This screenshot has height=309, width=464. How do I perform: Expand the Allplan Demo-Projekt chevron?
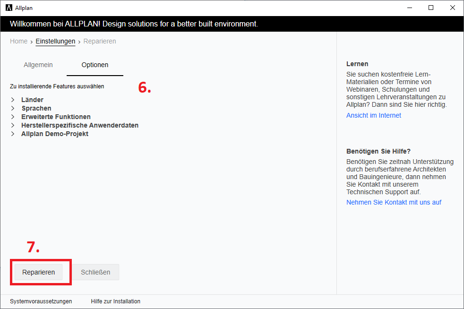(x=12, y=134)
